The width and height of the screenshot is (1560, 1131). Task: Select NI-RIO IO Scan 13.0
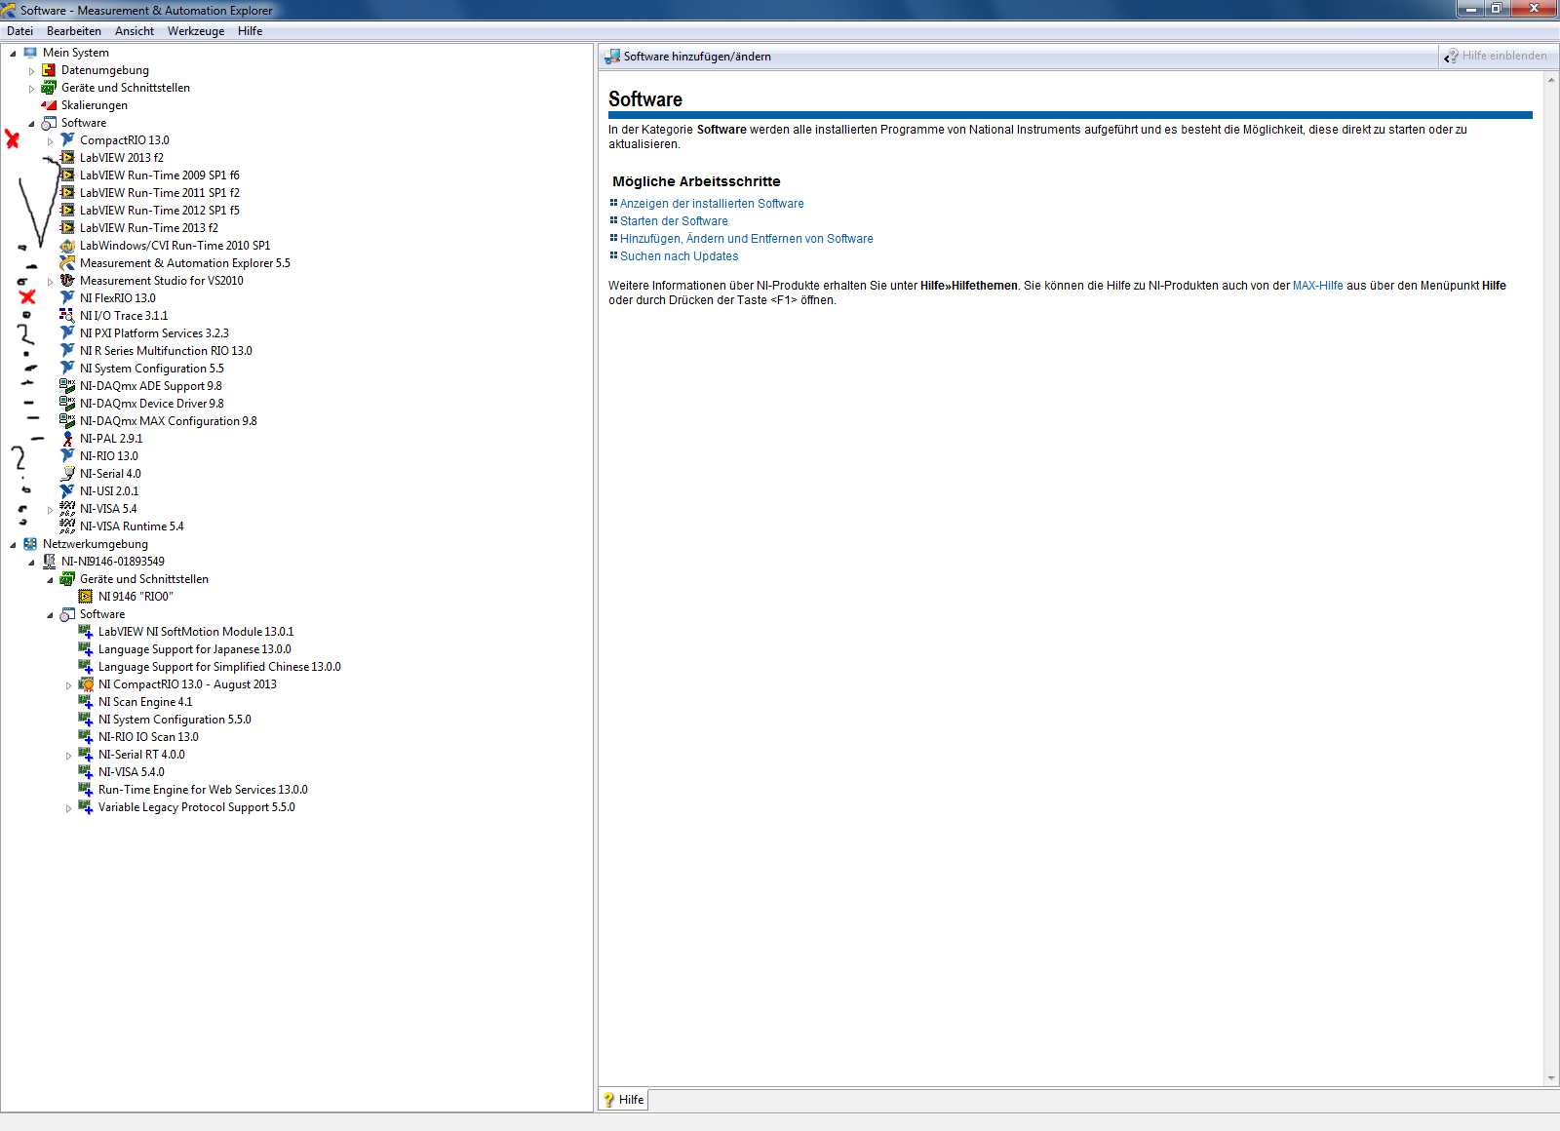(x=148, y=737)
